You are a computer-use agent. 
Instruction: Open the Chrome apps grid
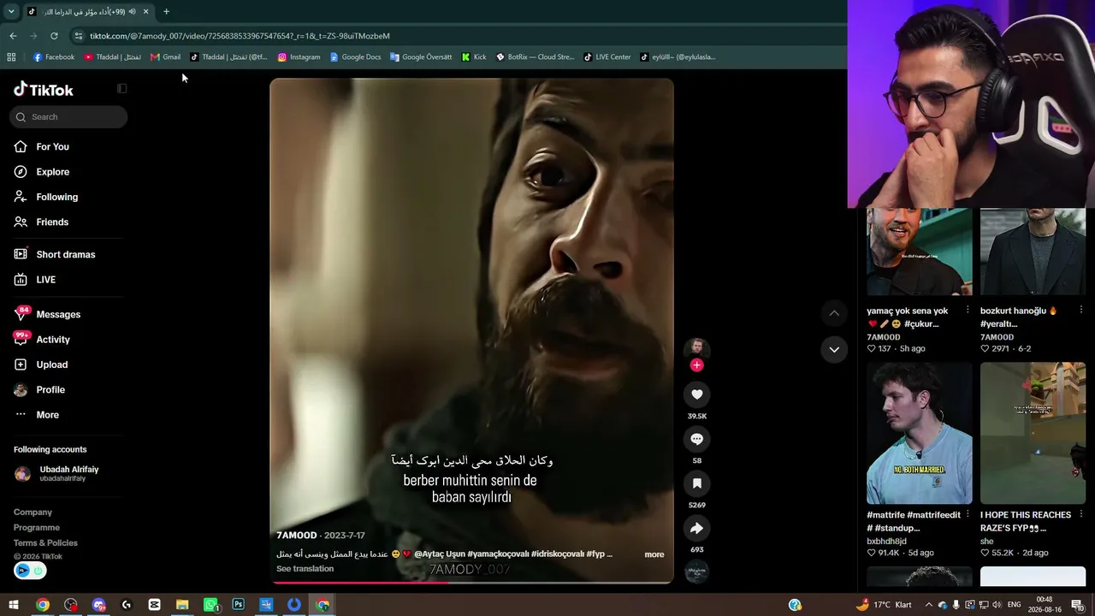[11, 57]
